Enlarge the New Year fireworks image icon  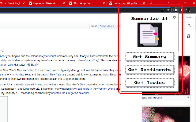tap(188, 97)
